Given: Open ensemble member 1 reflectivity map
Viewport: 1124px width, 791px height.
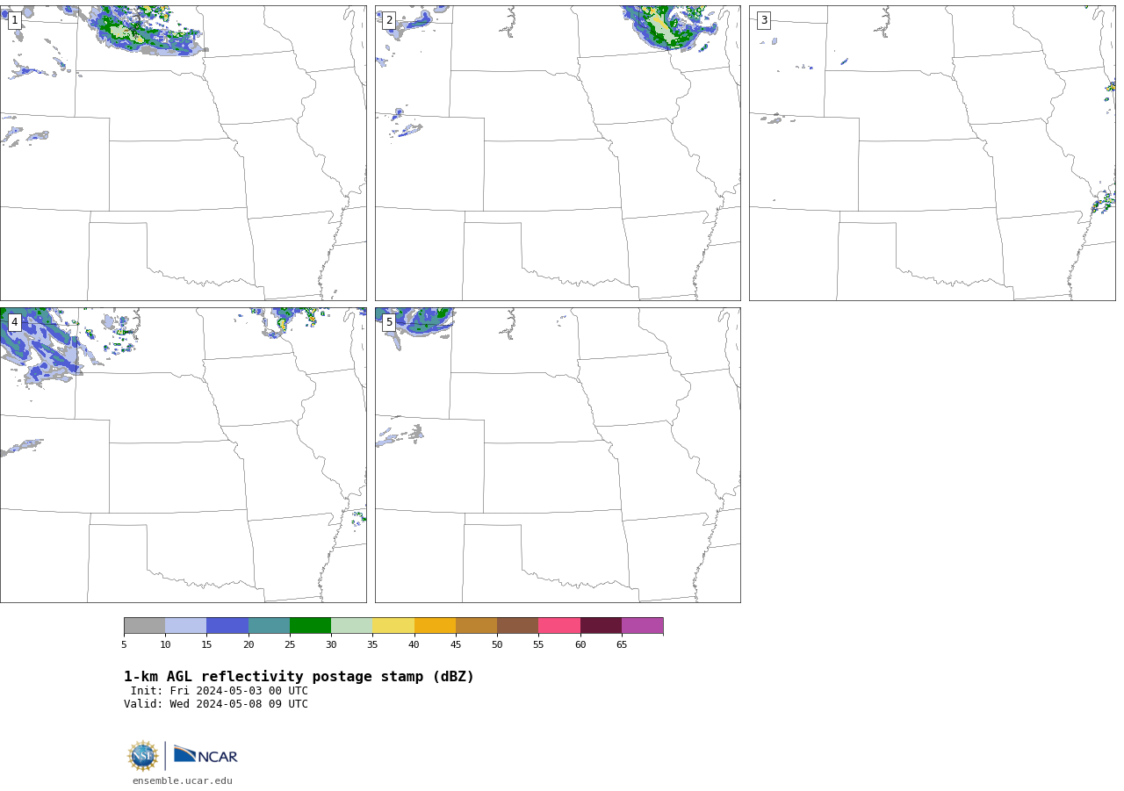Looking at the screenshot, I should 183,153.
